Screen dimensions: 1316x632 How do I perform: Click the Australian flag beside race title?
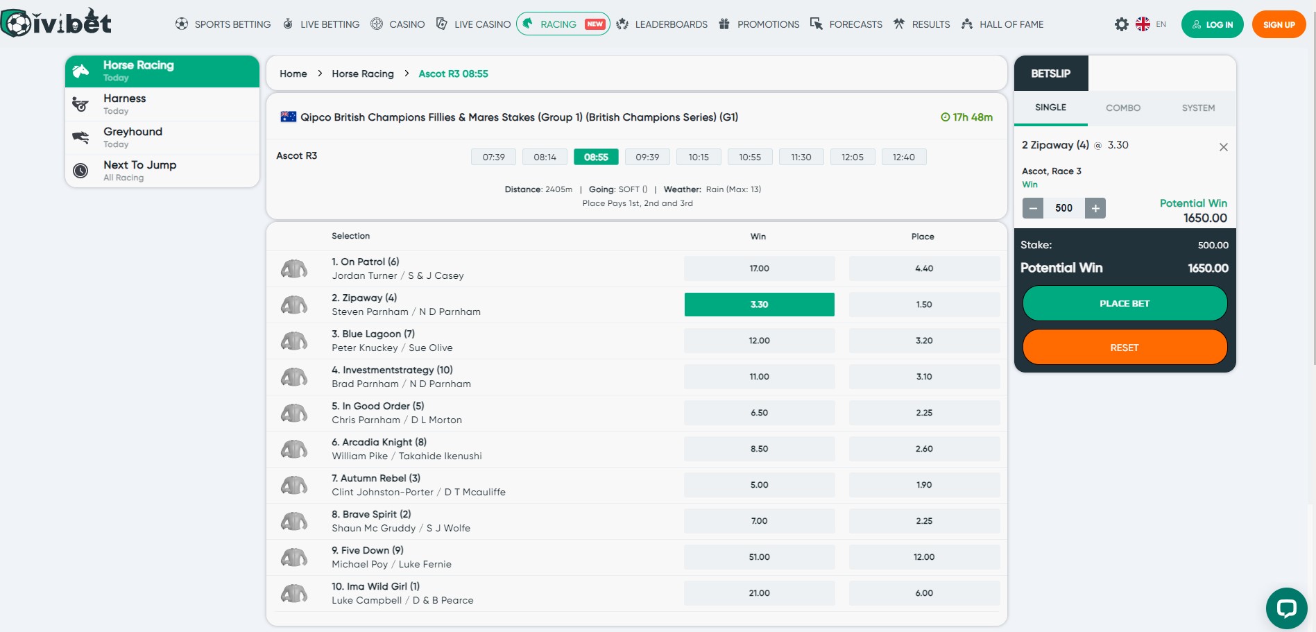(288, 117)
